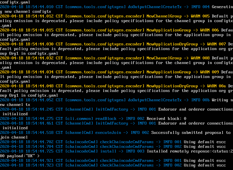Click the [cli.common] module tag
233x170 pixels.
pyautogui.click(x=79, y=119)
